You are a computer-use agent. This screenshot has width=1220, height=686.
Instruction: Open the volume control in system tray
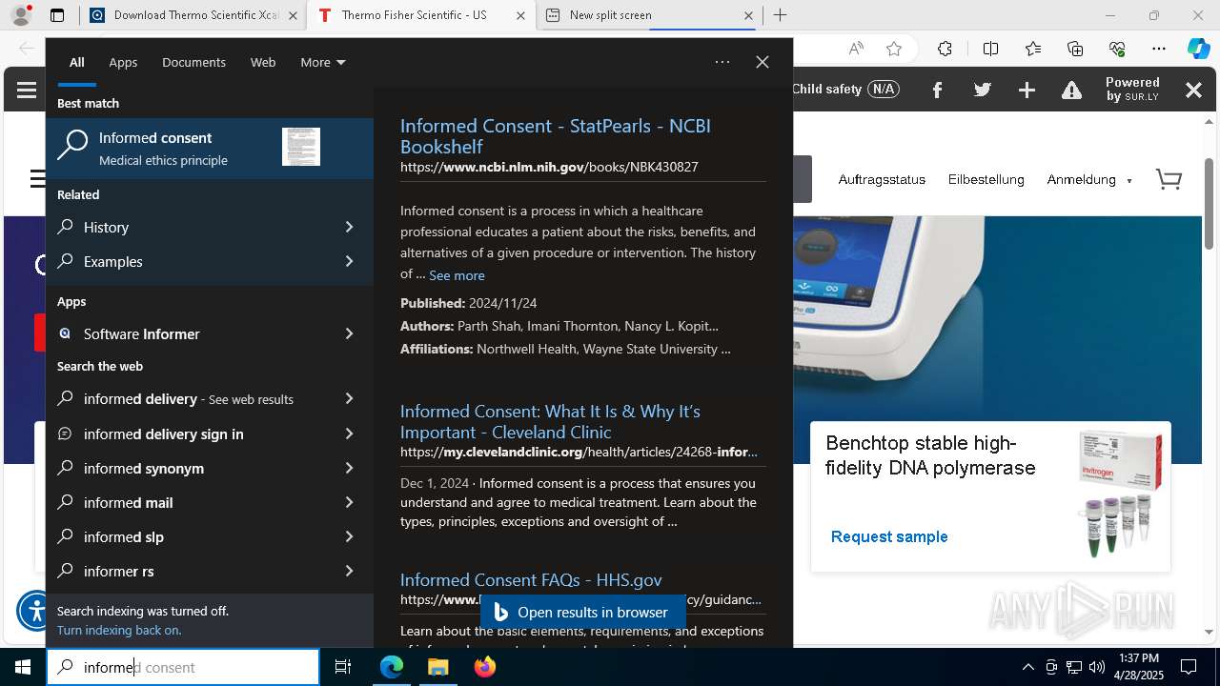pos(1096,667)
